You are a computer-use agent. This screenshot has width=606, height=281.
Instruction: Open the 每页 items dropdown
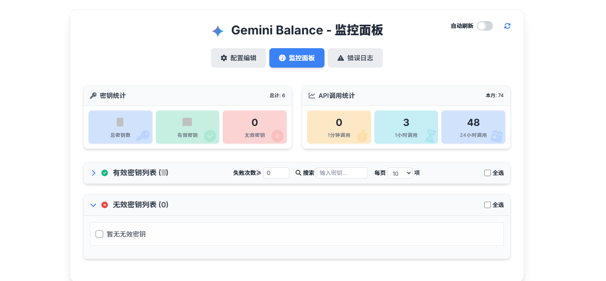pos(400,172)
